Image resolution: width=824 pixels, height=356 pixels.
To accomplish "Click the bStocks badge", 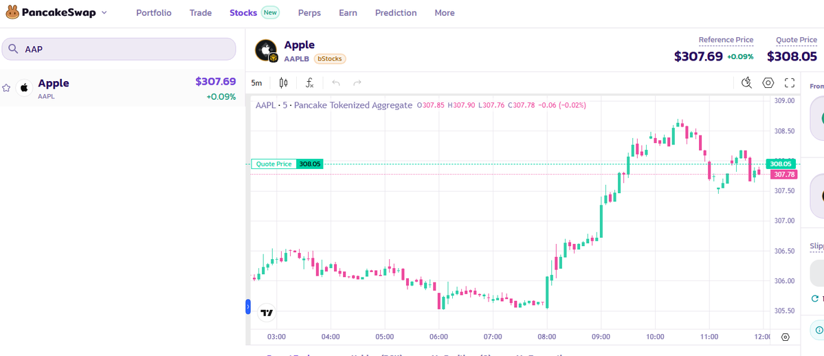I will coord(330,59).
